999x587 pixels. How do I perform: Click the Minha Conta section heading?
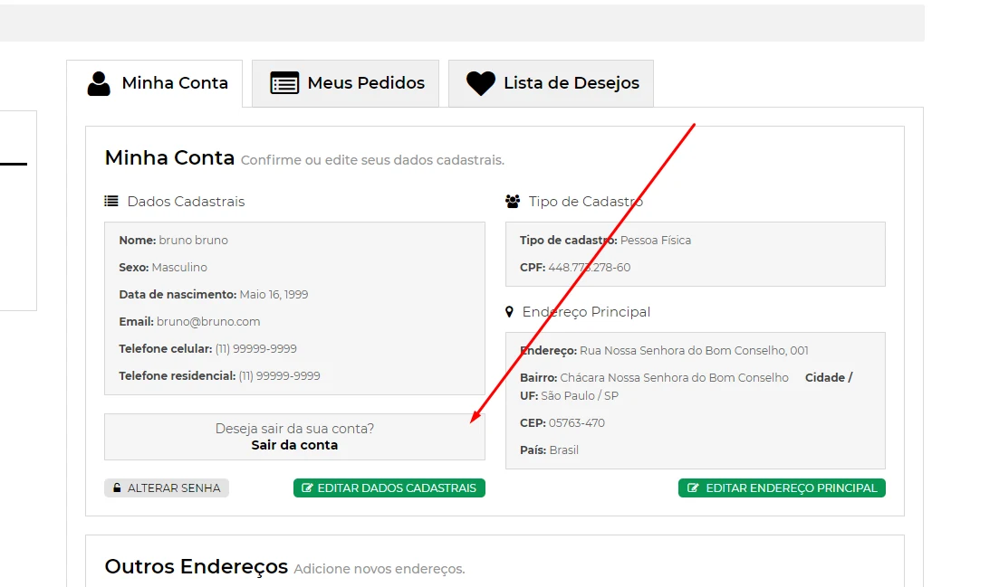[x=169, y=157]
